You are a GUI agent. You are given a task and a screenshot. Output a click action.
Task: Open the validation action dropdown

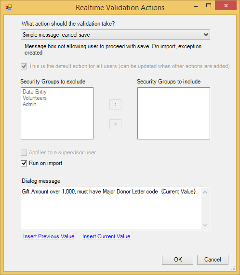115,35
